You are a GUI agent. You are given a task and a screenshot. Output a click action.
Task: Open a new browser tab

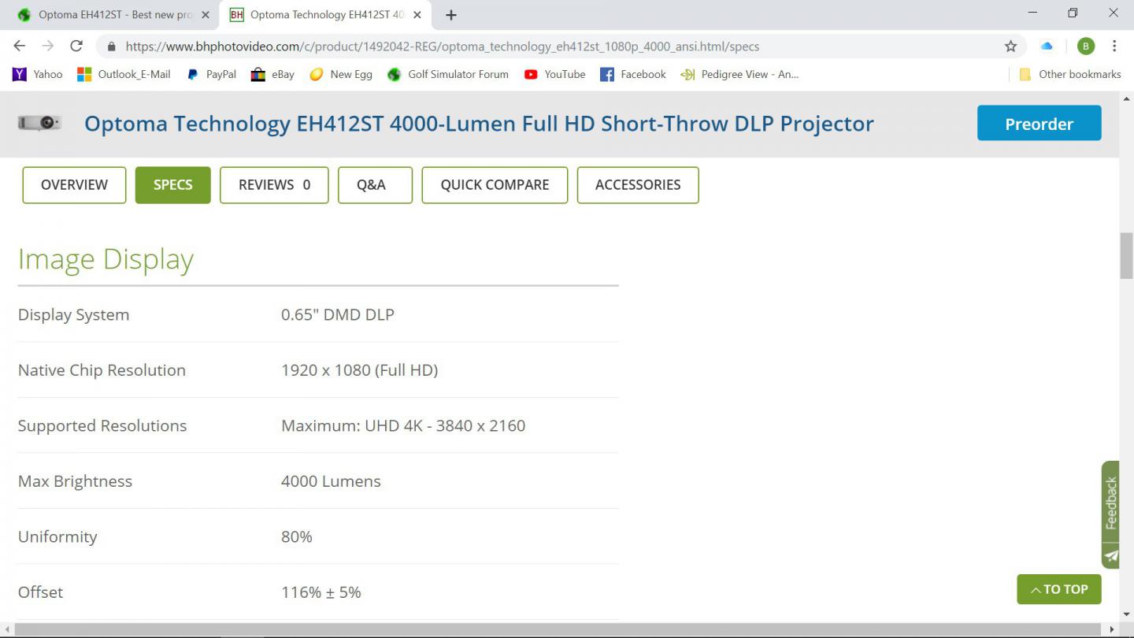[x=451, y=15]
